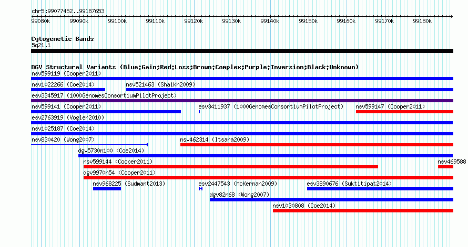Click the 99170k ruler tick label
The width and height of the screenshot is (468, 247).
tap(384, 21)
